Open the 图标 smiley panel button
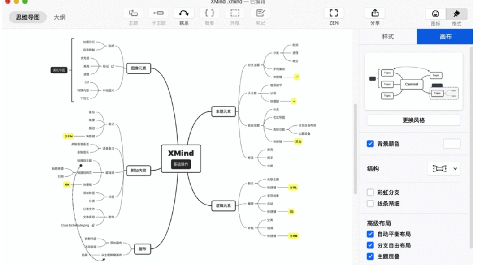Screen dimensions: 482x265 click(x=435, y=14)
